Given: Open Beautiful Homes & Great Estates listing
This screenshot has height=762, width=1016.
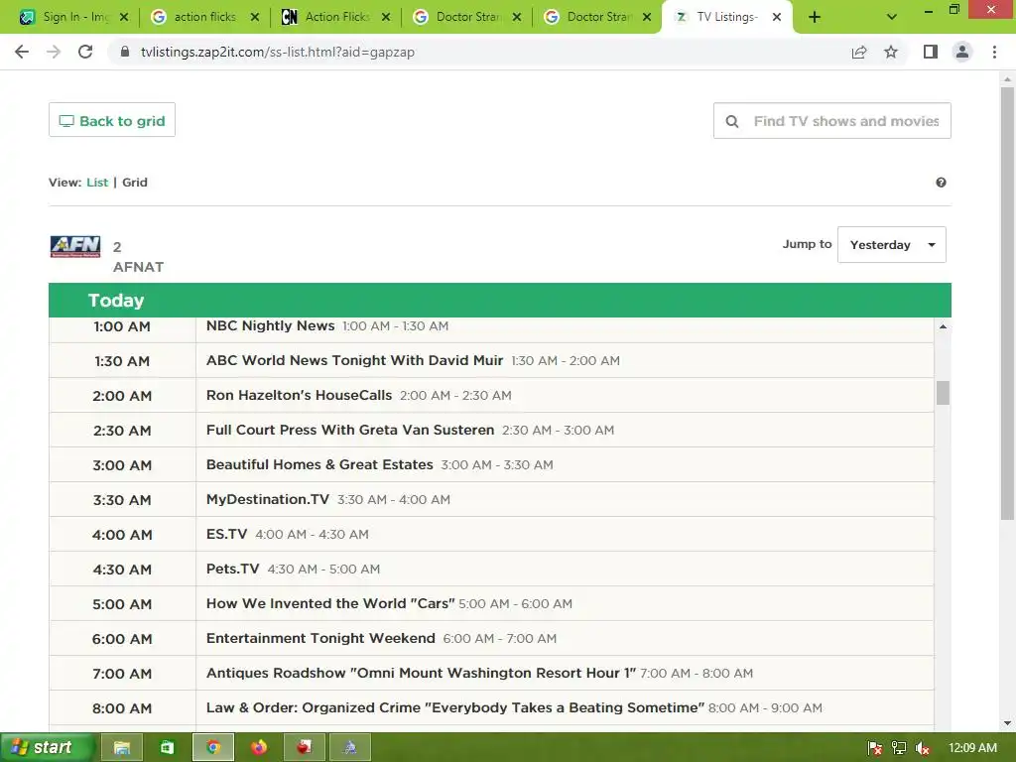Looking at the screenshot, I should coord(319,464).
